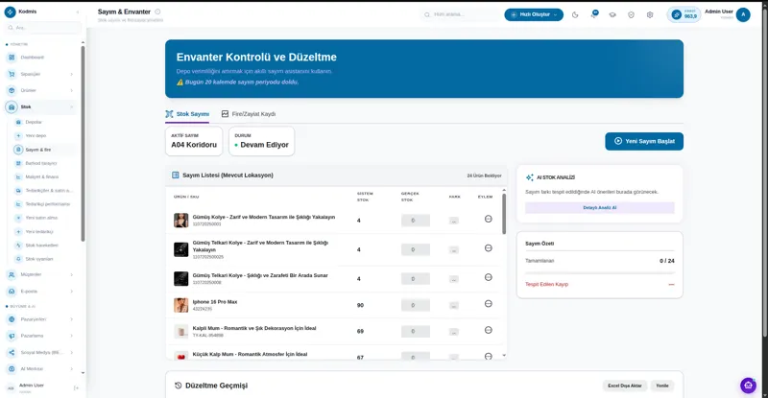Click the graduation cap academy icon
This screenshot has width=768, height=398.
[x=612, y=14]
